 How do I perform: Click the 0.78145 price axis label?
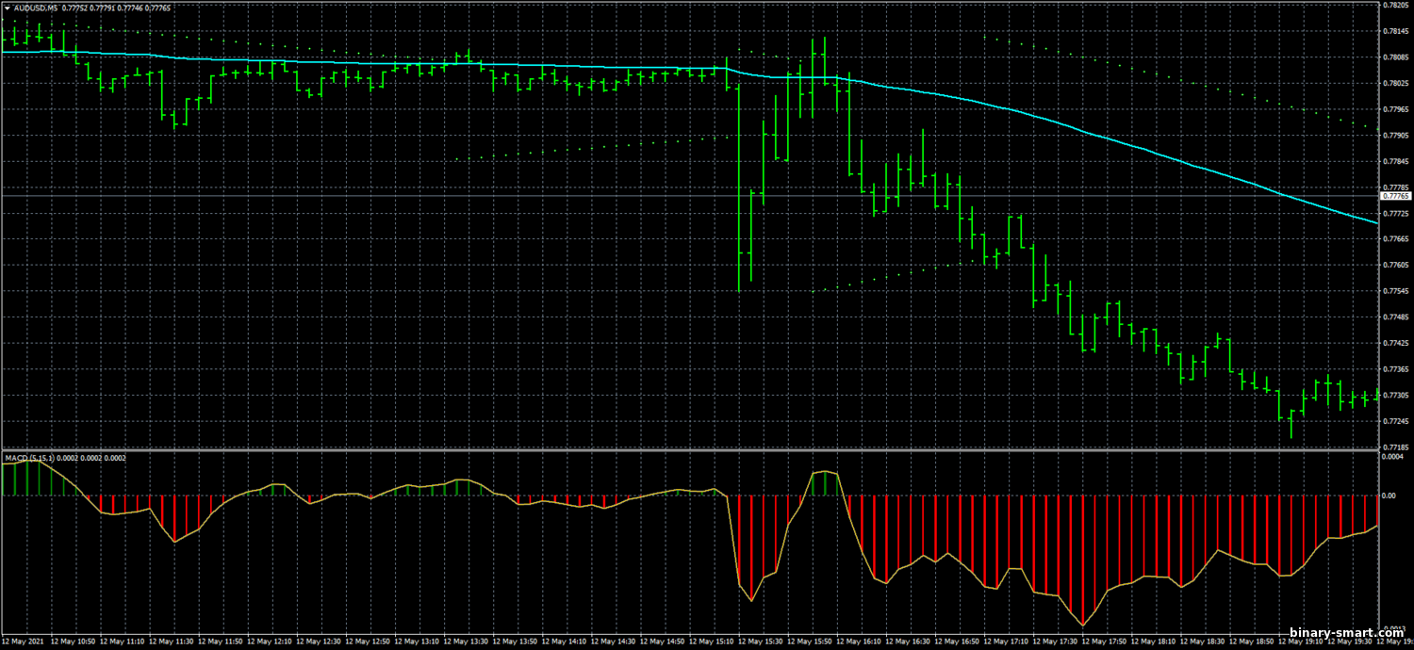click(1396, 31)
